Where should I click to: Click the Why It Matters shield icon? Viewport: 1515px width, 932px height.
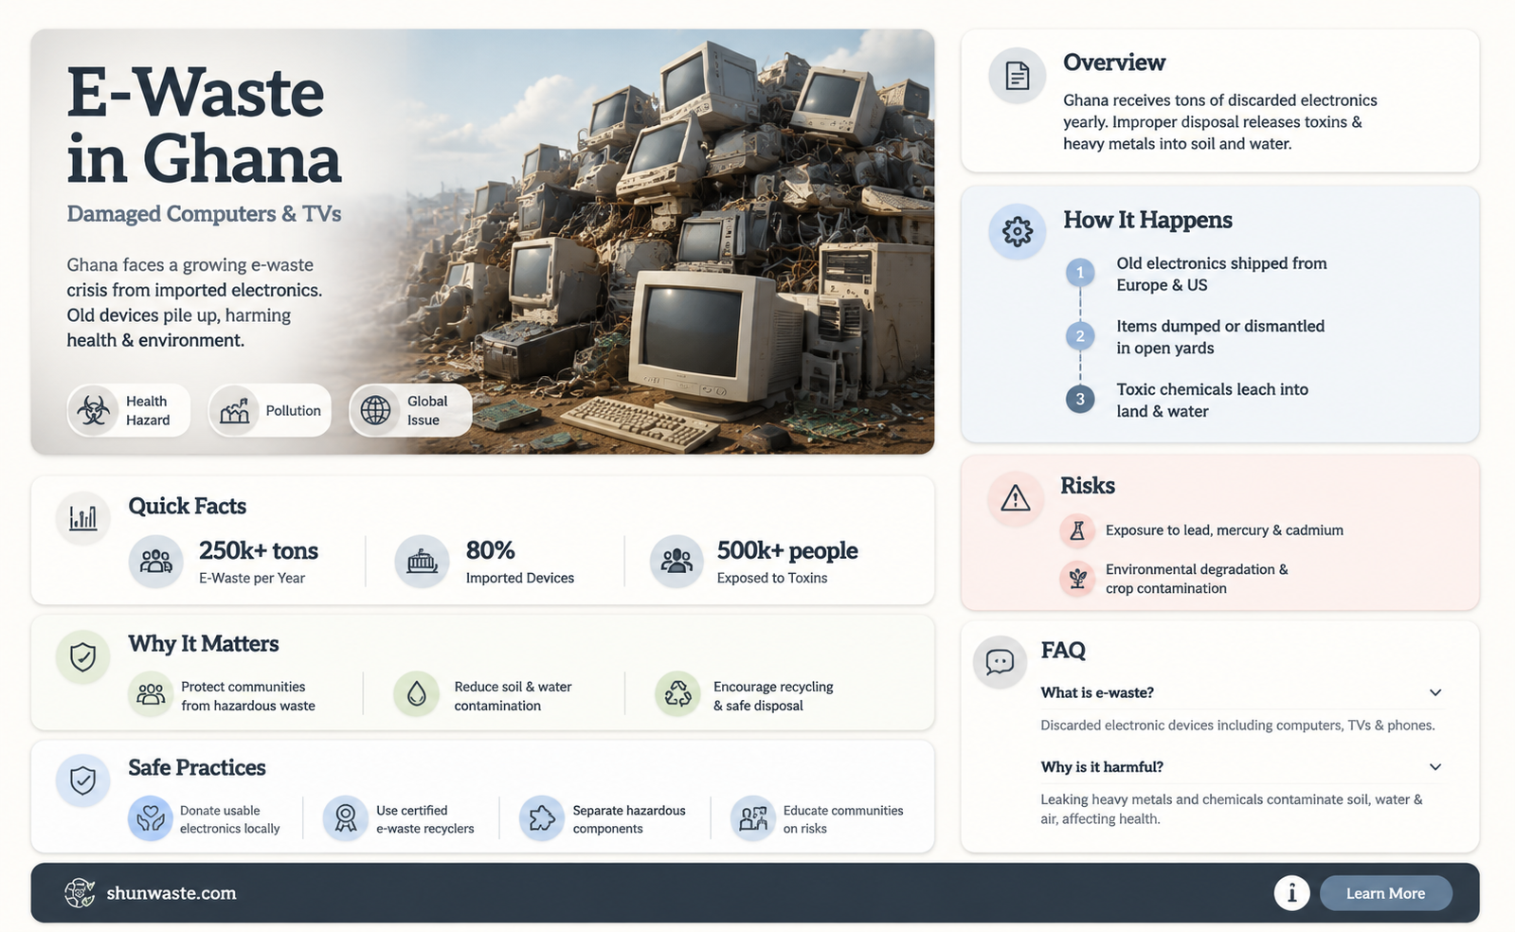tap(82, 656)
